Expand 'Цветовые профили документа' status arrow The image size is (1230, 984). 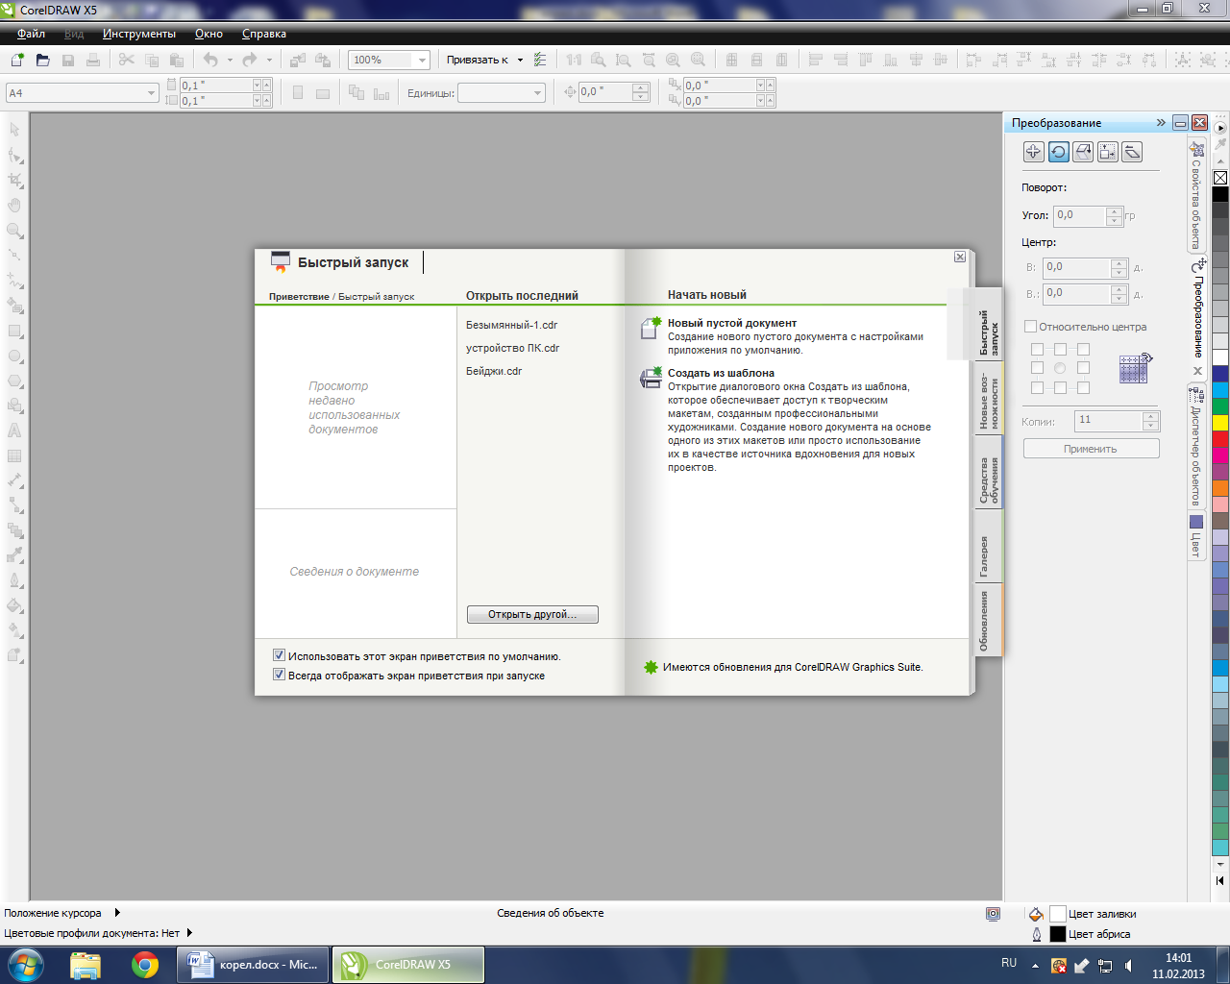pyautogui.click(x=189, y=933)
